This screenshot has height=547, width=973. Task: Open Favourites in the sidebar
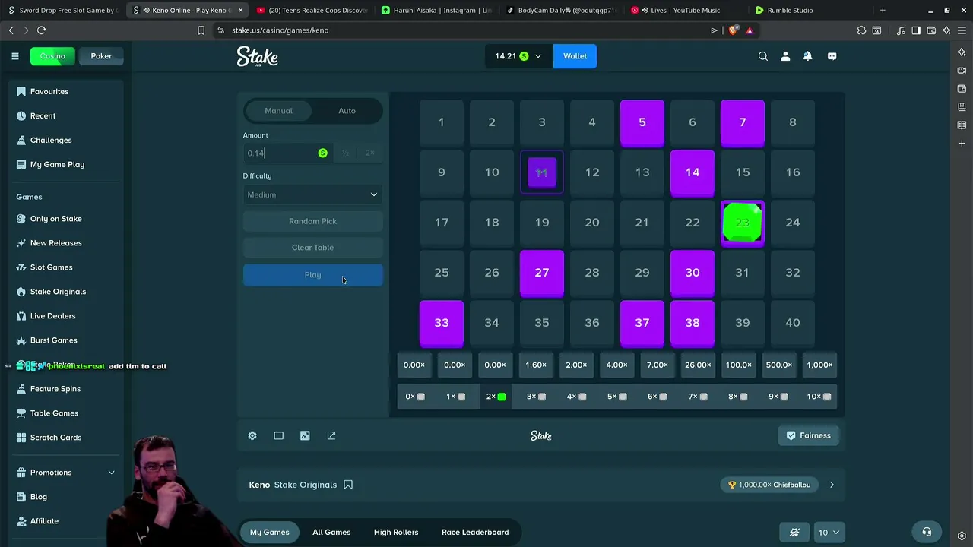pyautogui.click(x=49, y=91)
